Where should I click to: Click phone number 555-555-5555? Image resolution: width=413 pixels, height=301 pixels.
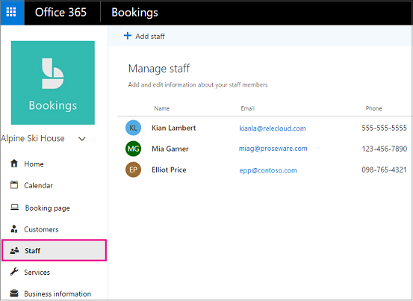385,128
